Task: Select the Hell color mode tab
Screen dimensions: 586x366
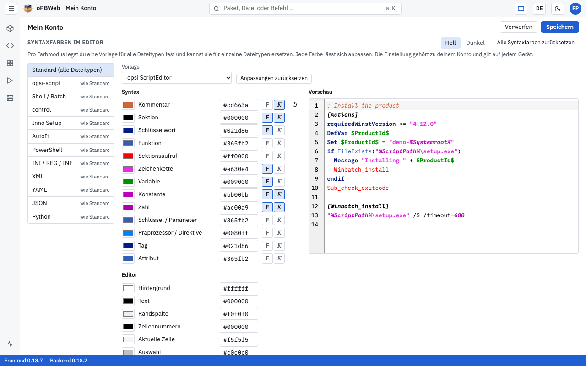Action: click(x=450, y=43)
